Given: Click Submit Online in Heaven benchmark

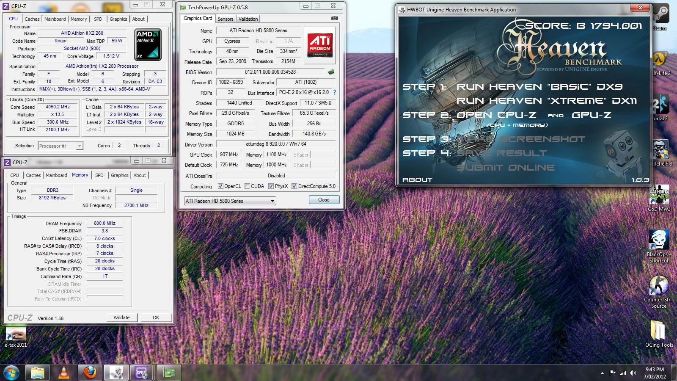Looking at the screenshot, I should click(506, 168).
